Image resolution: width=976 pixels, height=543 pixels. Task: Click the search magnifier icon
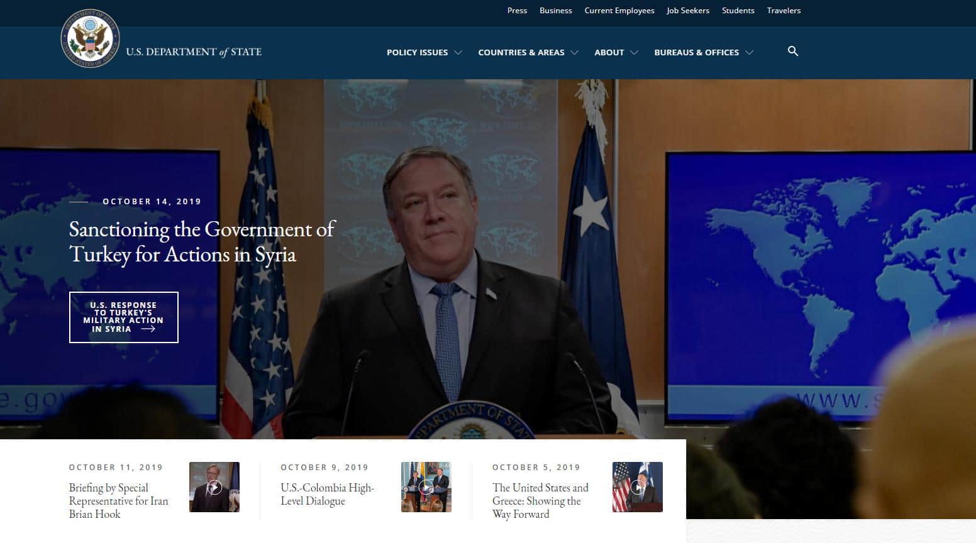tap(793, 52)
